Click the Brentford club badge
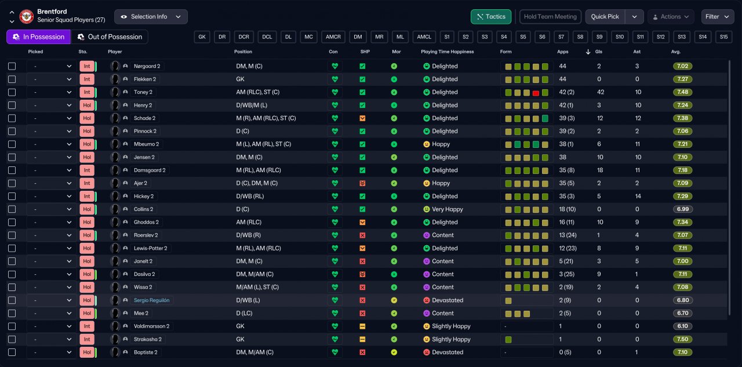Viewport: 742px width, 367px height. (x=27, y=16)
